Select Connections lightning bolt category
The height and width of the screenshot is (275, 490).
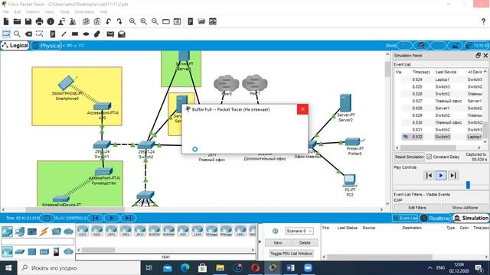[x=44, y=231]
